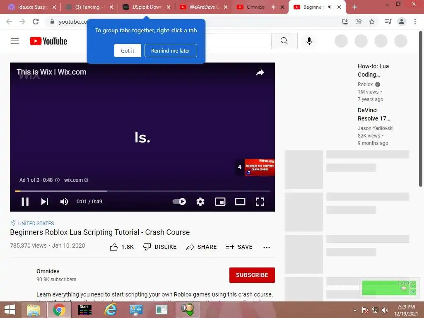The height and width of the screenshot is (318, 424).
Task: Enter full screen video mode
Action: [260, 202]
